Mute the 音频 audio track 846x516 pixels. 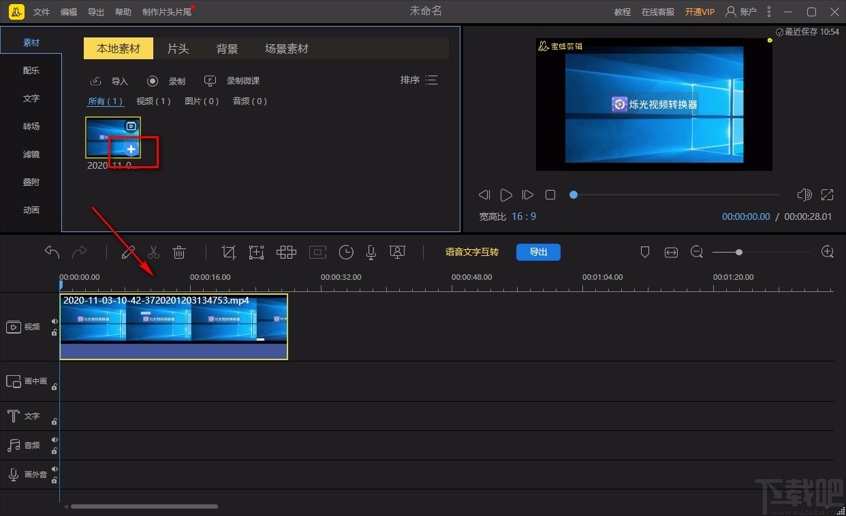coord(54,440)
